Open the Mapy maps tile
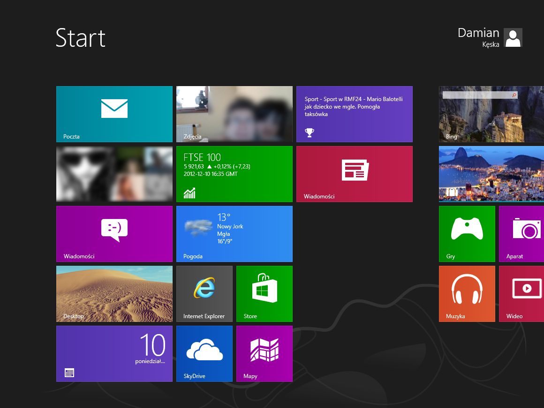Screen dimensions: 544x408 click(264, 354)
